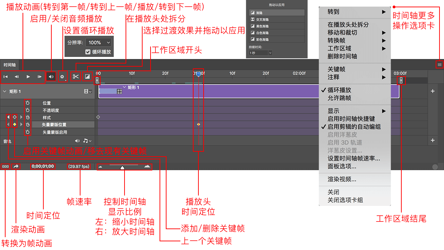Uncheck the 循环播放 checkbox
The width and height of the screenshot is (444, 250).
[88, 52]
